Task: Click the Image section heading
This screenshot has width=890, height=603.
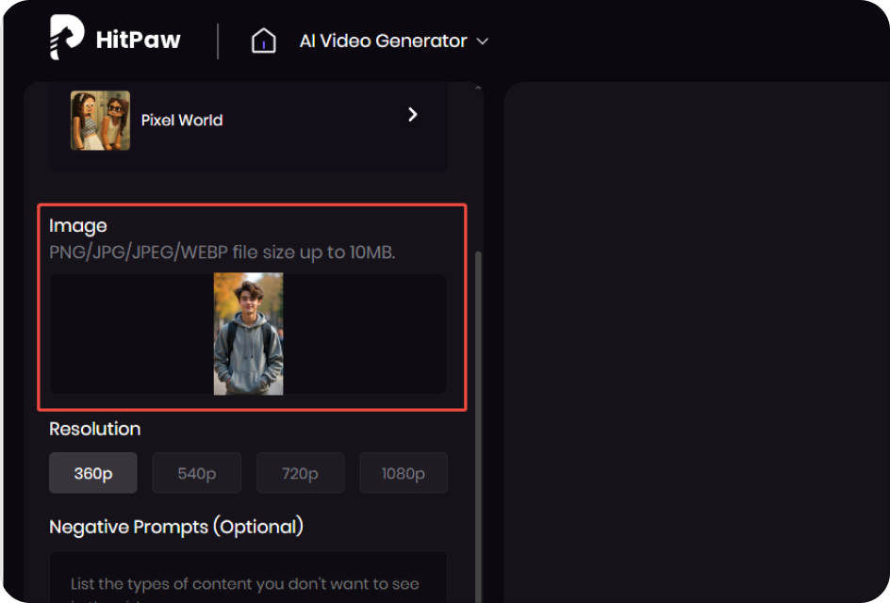Action: point(78,225)
